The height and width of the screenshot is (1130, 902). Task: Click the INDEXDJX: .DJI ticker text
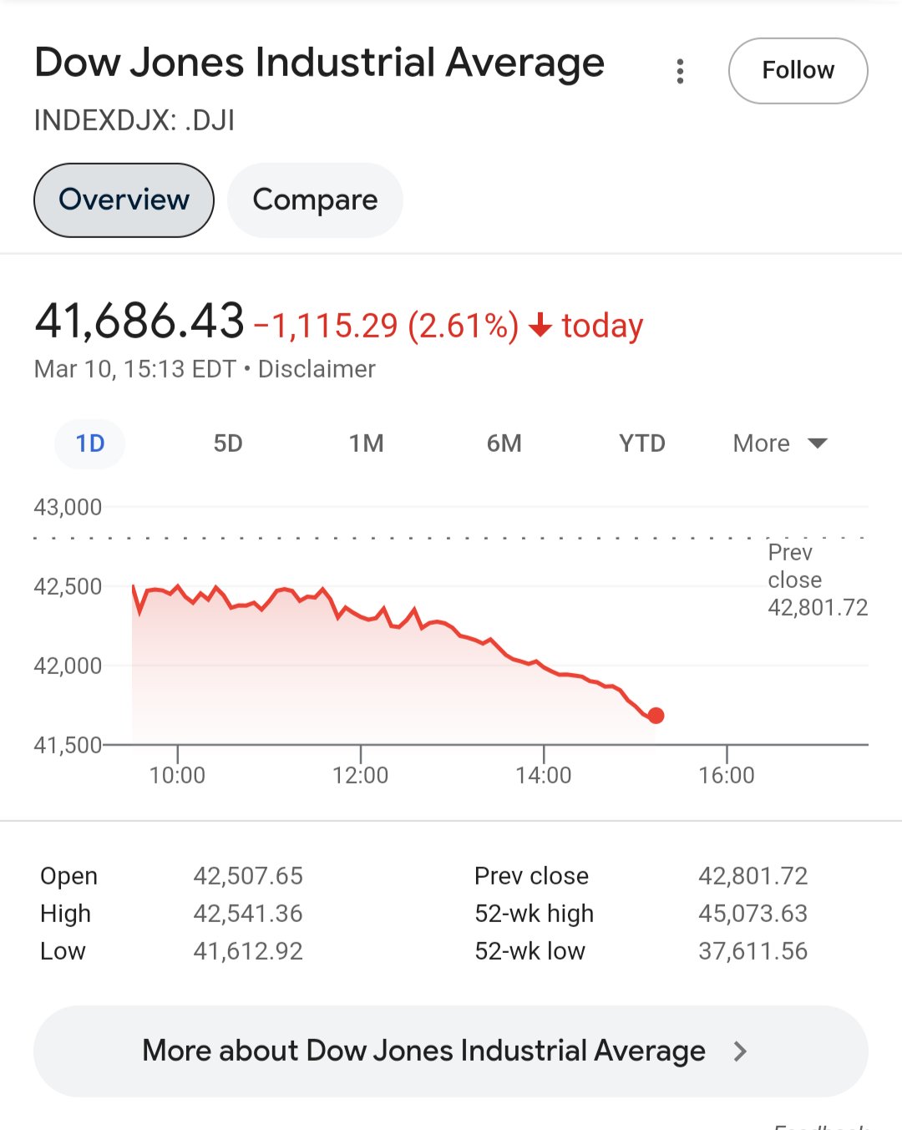click(x=134, y=121)
